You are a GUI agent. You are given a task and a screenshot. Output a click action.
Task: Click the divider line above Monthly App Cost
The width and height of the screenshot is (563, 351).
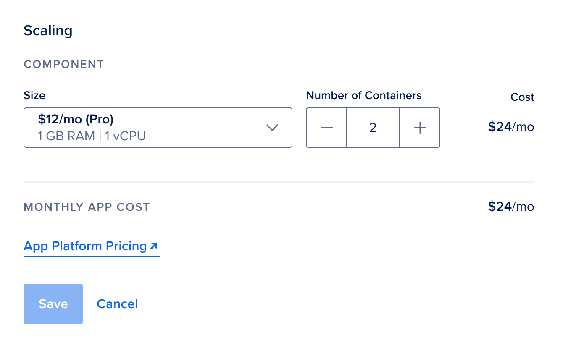[x=279, y=182]
